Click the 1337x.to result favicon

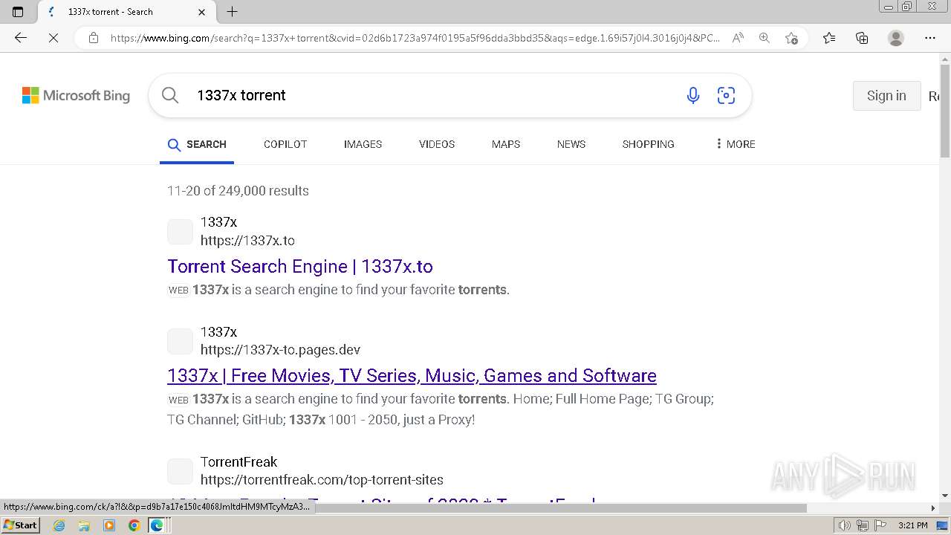coord(180,232)
